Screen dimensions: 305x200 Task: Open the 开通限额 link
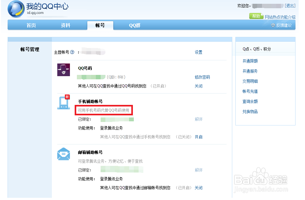(250, 61)
